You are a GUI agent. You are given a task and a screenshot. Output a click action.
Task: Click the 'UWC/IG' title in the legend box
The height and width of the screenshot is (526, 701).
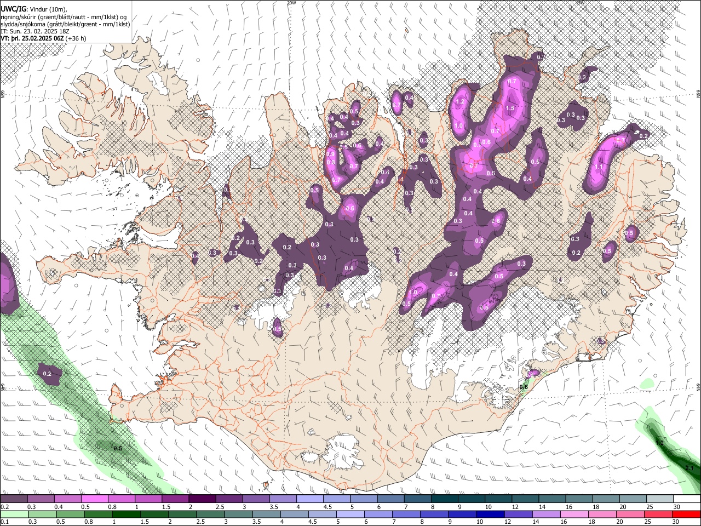(x=13, y=9)
